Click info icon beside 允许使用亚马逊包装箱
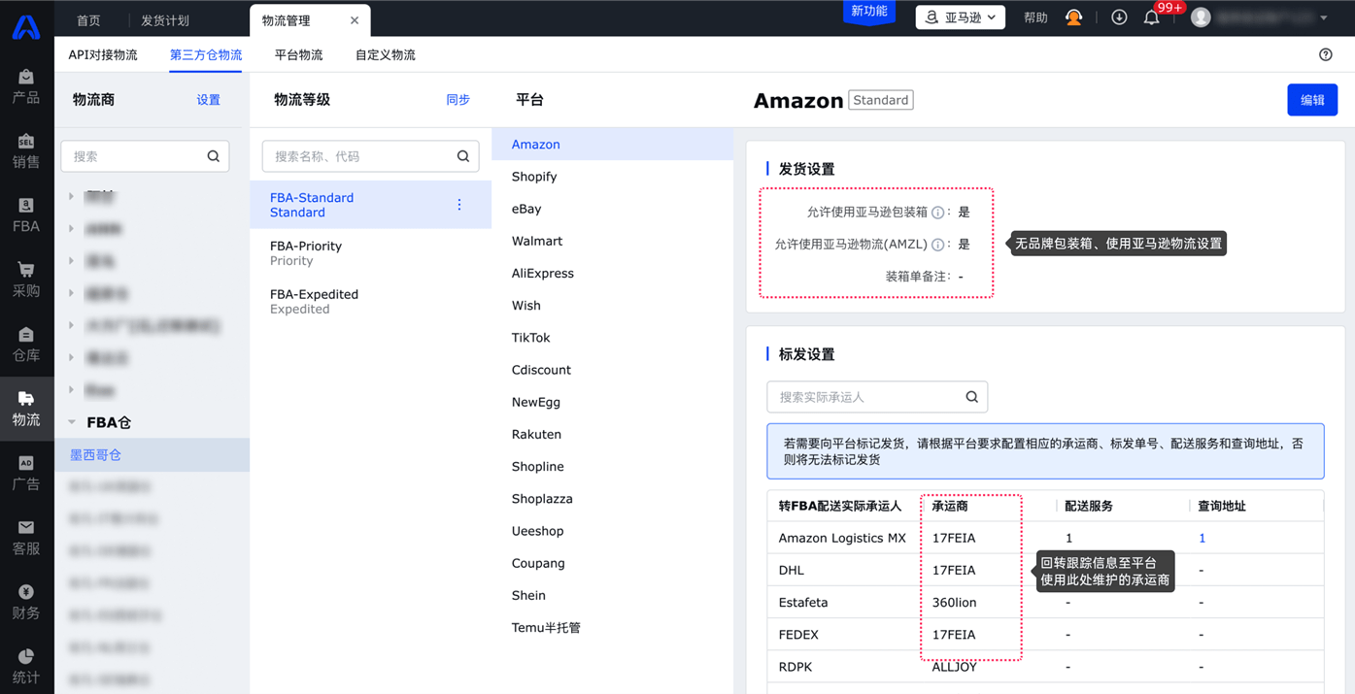This screenshot has width=1355, height=694. tap(937, 213)
